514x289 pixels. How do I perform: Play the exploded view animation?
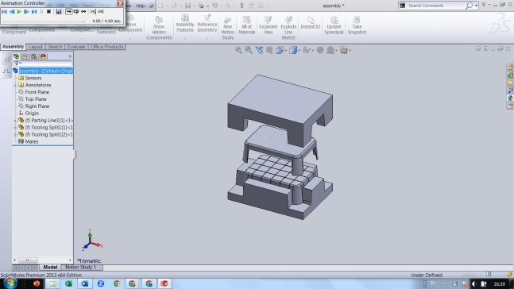(19, 11)
